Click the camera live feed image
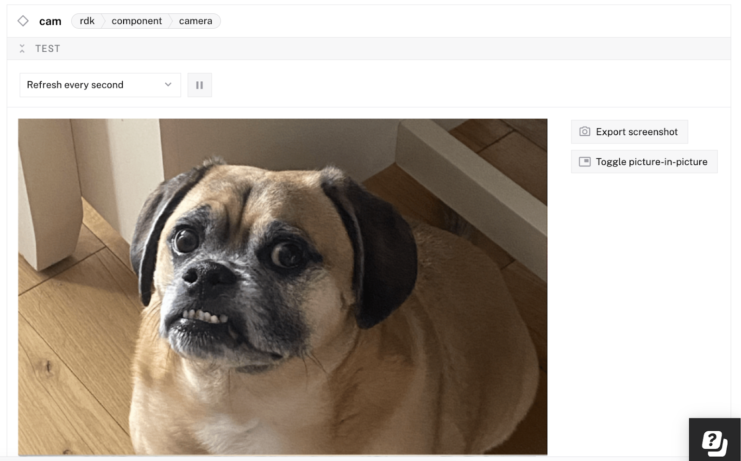 [283, 287]
